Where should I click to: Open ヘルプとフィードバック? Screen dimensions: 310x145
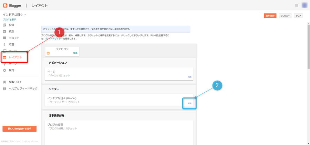[23, 89]
